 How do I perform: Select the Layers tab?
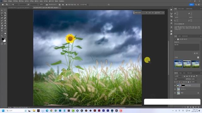coord(176,73)
